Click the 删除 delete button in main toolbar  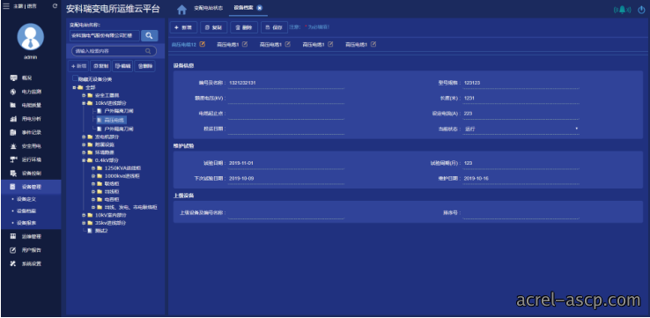[x=244, y=27]
